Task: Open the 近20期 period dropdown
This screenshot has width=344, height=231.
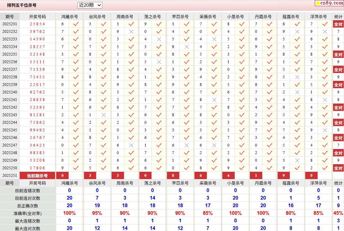Action: click(90, 5)
